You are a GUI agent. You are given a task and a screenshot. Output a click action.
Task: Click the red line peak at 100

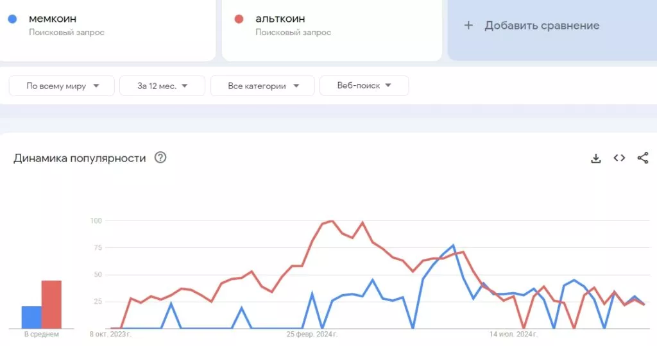pyautogui.click(x=331, y=221)
